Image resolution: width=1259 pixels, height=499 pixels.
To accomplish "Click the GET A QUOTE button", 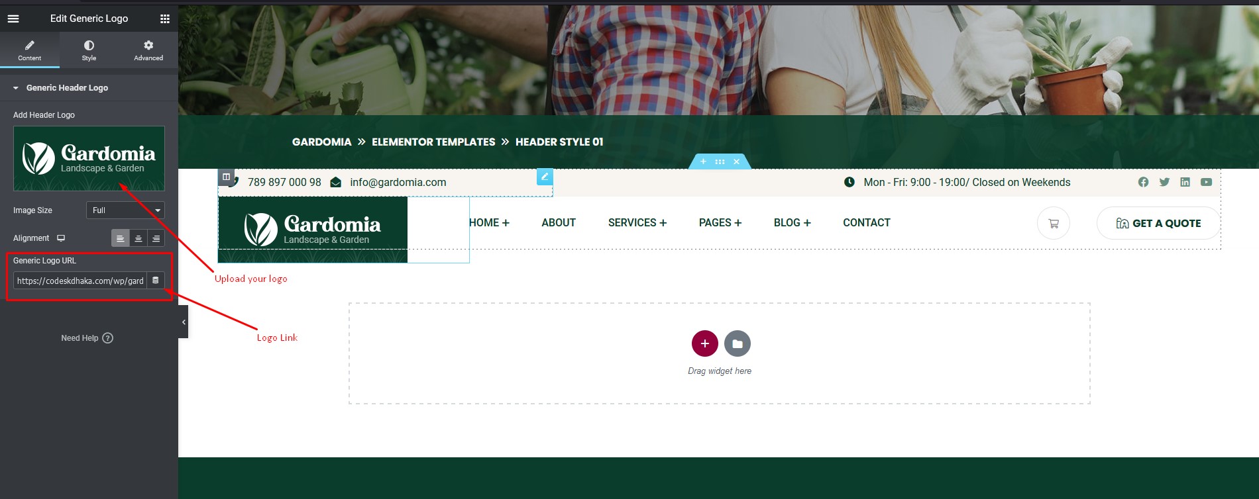I will coord(1158,223).
